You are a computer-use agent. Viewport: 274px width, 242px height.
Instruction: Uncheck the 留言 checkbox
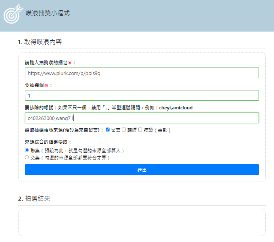[108, 129]
